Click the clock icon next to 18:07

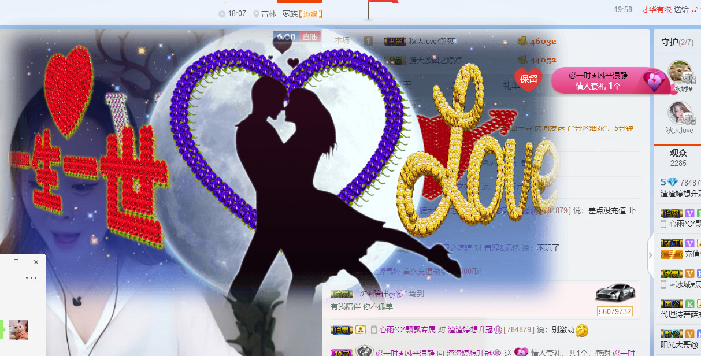[x=222, y=14]
